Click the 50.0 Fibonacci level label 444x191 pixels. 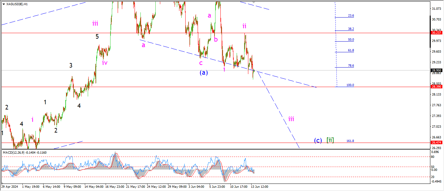351,40
